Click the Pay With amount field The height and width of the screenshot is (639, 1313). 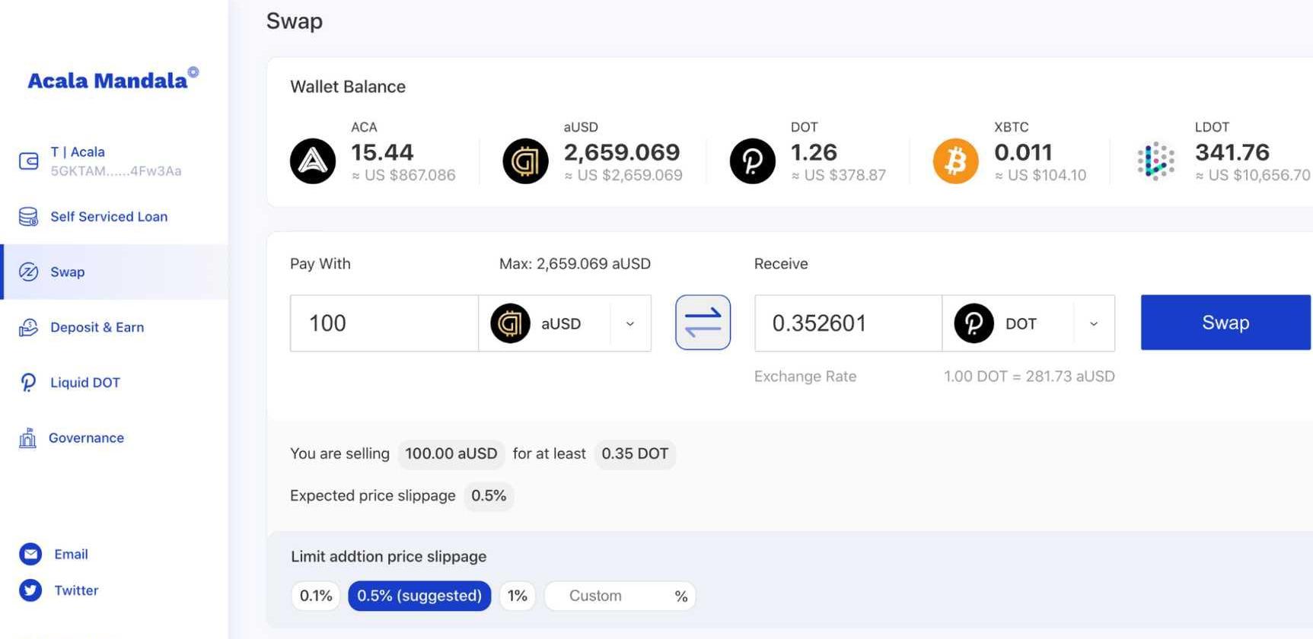pyautogui.click(x=384, y=323)
